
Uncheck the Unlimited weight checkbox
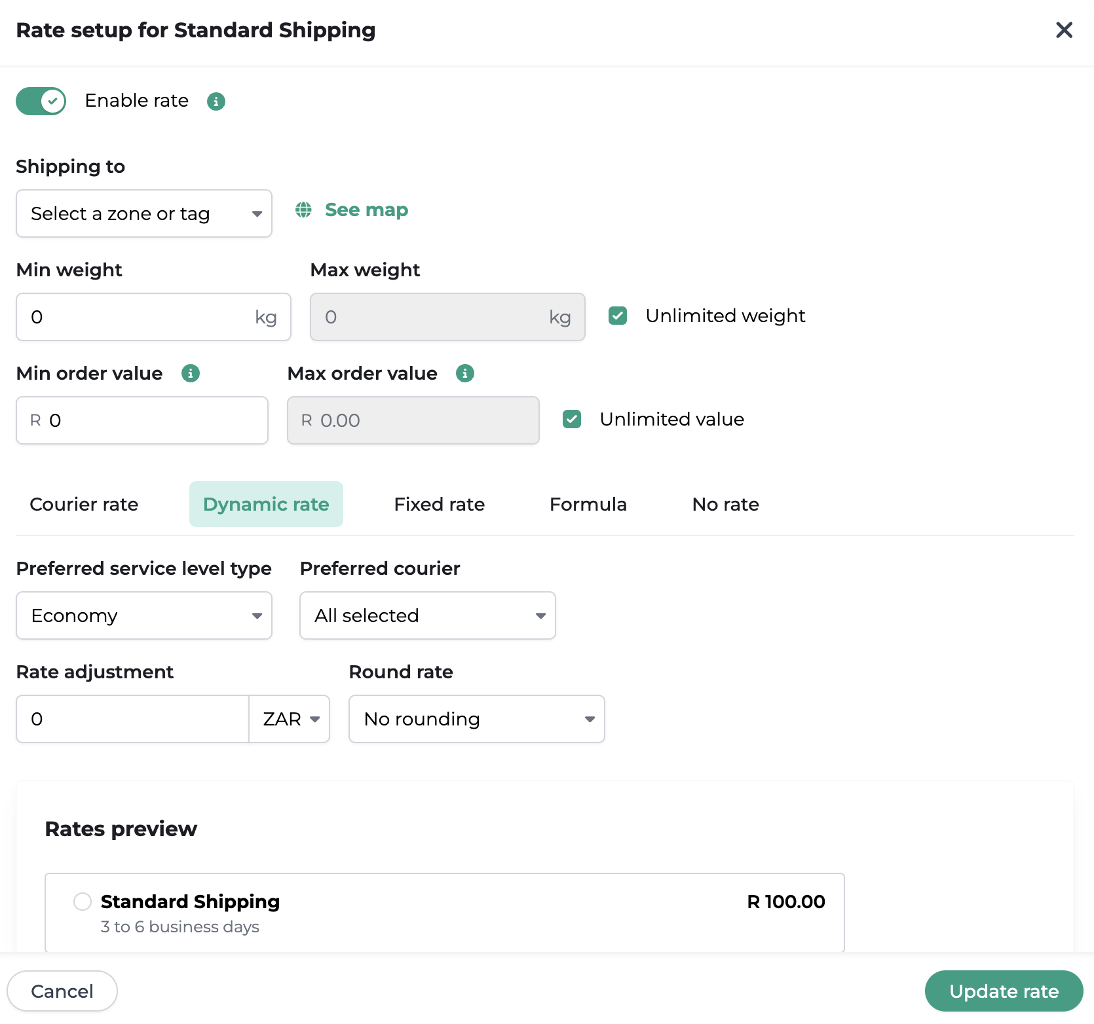[618, 316]
